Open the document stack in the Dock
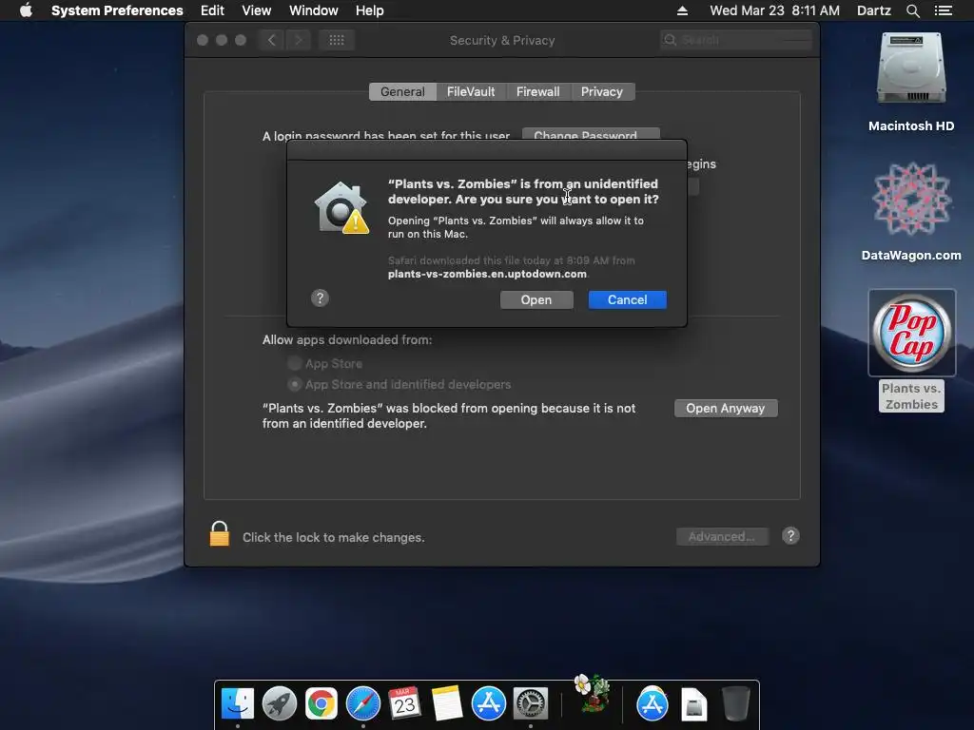Viewport: 974px width, 730px height. coord(693,704)
